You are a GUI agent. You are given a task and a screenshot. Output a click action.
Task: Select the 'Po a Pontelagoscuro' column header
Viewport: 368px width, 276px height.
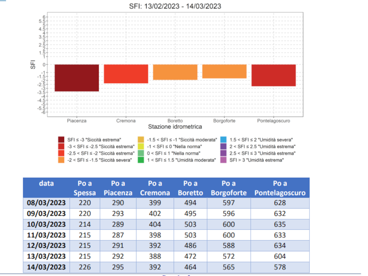tap(280, 188)
